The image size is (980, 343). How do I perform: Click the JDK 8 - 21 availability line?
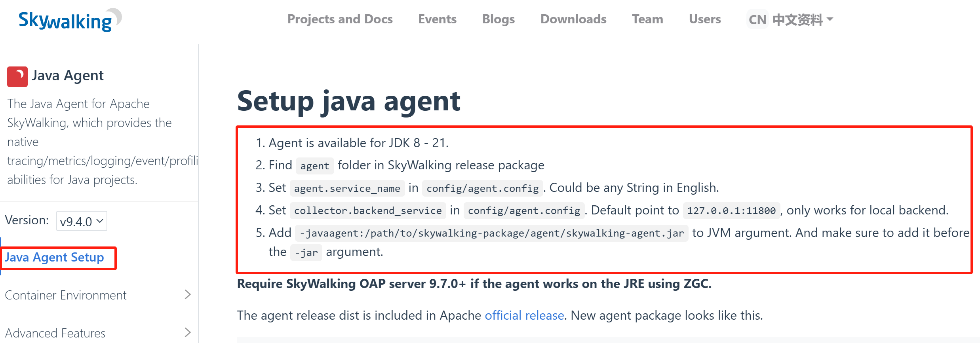[358, 143]
